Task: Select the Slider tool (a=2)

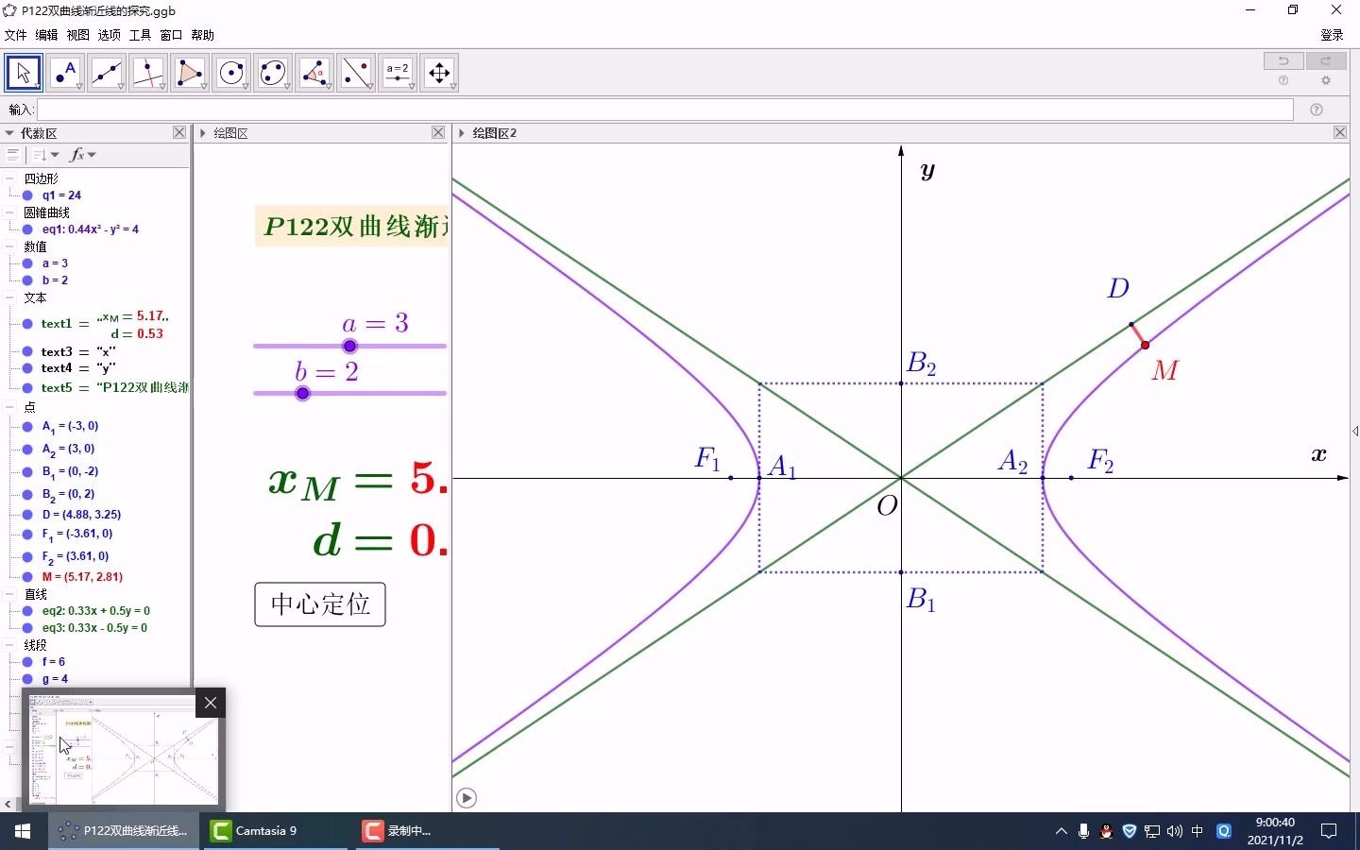Action: tap(398, 73)
